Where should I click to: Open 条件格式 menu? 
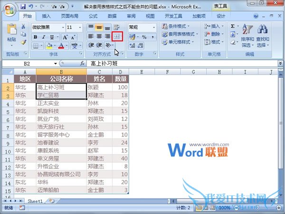tap(176, 26)
